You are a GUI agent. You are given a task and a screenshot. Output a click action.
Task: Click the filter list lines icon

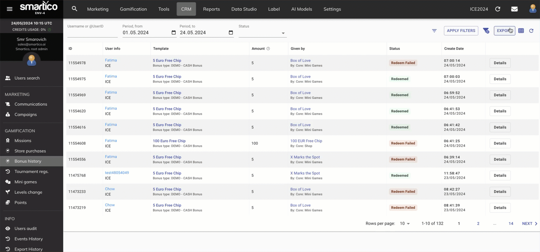434,31
